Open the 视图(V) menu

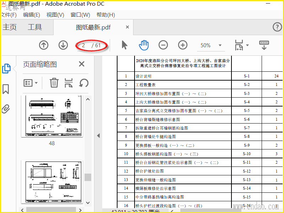55,15
